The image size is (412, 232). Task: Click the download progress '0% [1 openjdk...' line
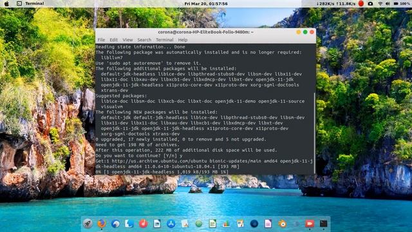coord(162,172)
